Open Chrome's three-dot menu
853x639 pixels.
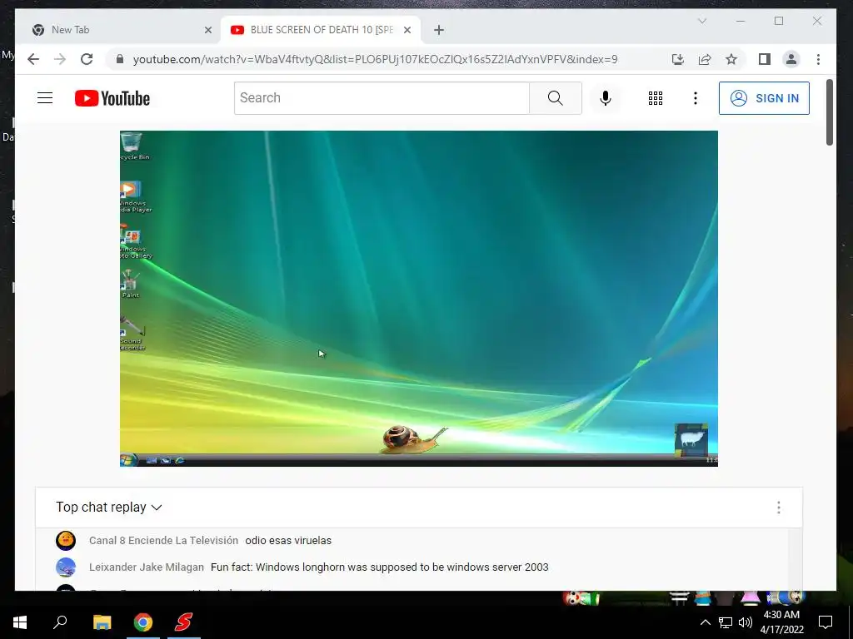[x=818, y=59]
